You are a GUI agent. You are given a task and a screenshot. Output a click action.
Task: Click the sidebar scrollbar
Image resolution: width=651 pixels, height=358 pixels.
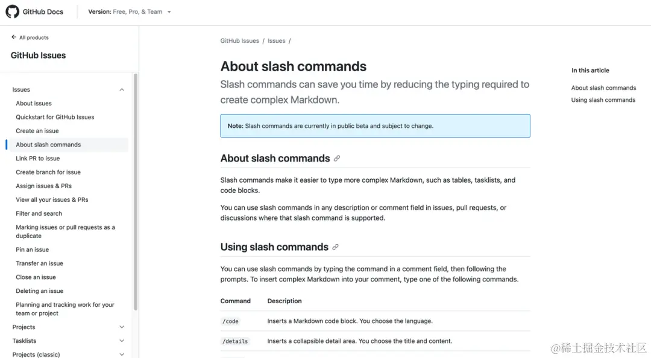136,192
